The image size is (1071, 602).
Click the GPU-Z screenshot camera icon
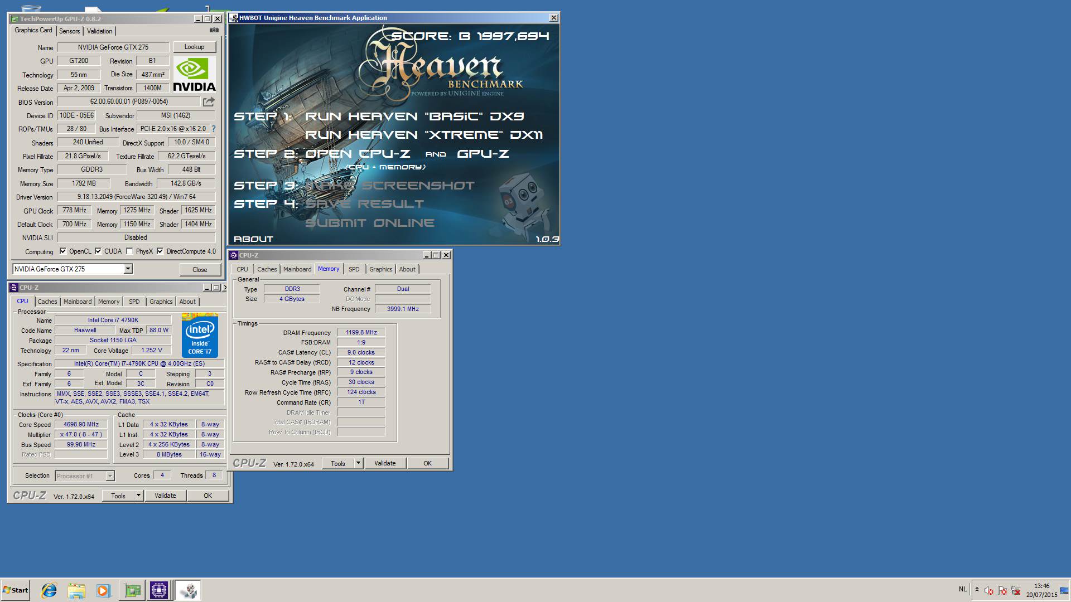pyautogui.click(x=214, y=30)
